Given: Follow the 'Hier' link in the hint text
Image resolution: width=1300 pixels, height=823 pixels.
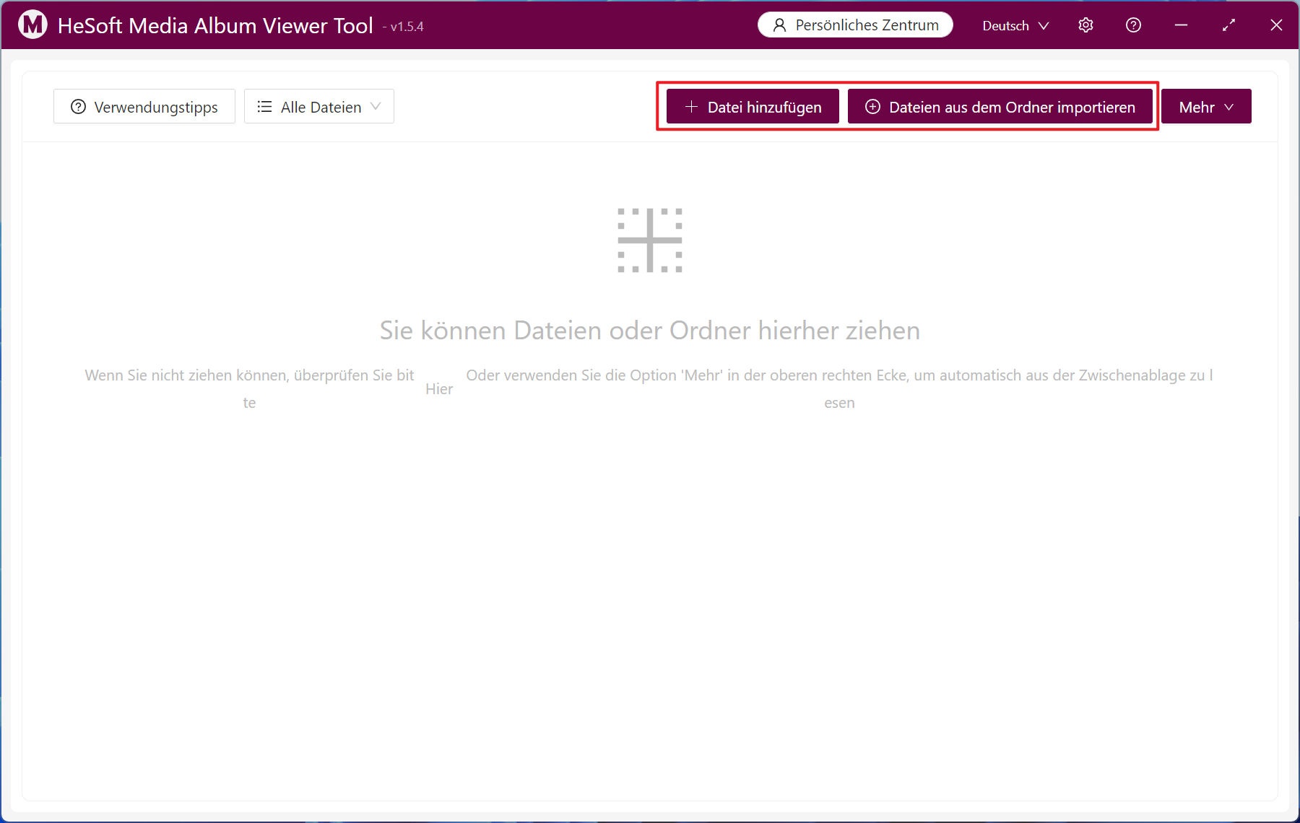Looking at the screenshot, I should (x=439, y=389).
